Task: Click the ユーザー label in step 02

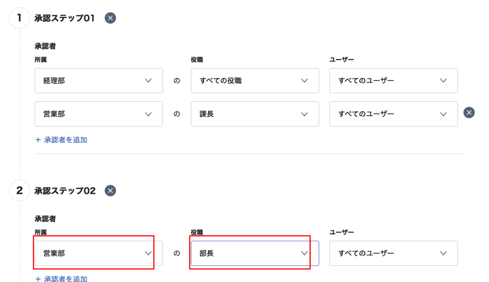Action: pyautogui.click(x=341, y=232)
